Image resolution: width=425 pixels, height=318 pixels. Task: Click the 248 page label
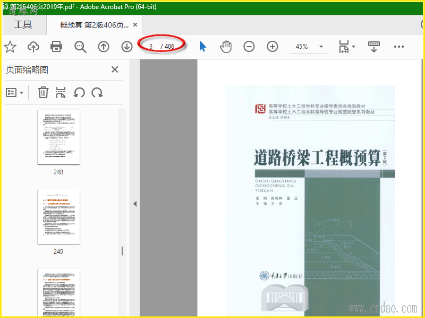tap(58, 172)
